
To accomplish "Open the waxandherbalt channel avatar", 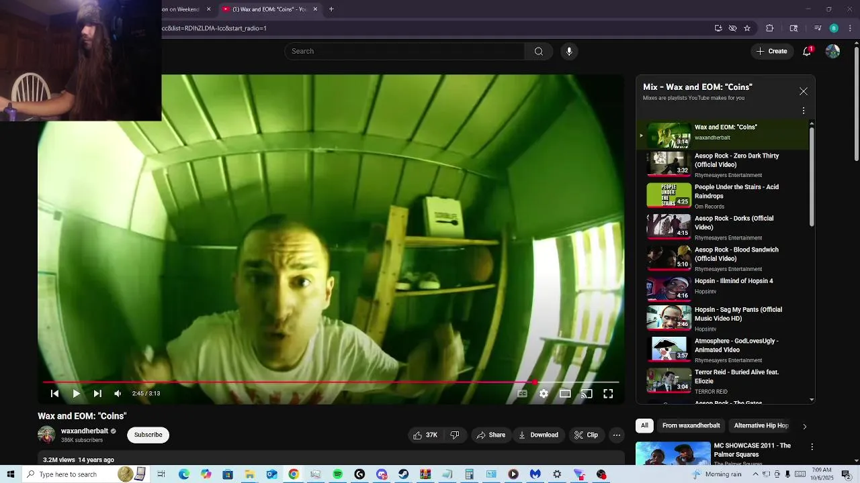I will click(46, 435).
